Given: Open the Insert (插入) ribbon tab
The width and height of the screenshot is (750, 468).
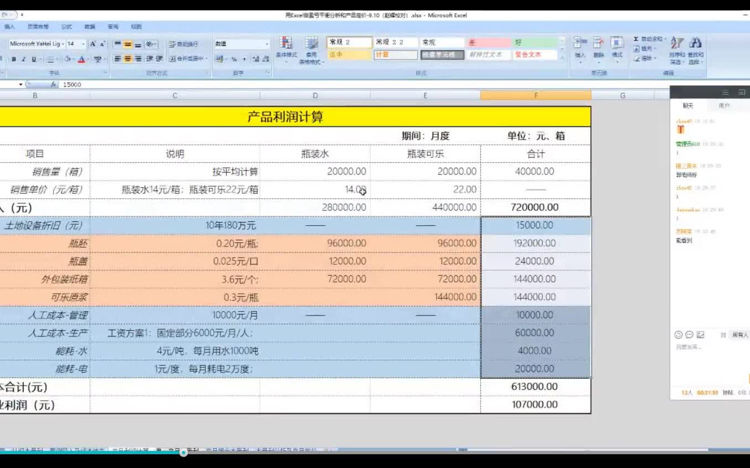Looking at the screenshot, I should (x=9, y=26).
